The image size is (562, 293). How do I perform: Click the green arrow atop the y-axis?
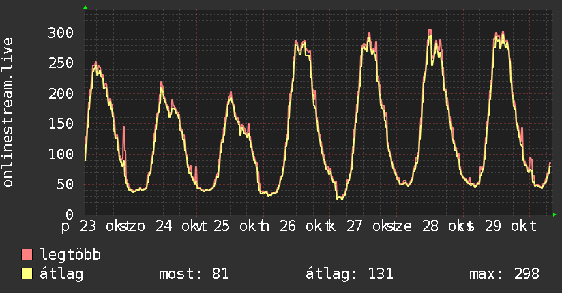[x=85, y=7]
